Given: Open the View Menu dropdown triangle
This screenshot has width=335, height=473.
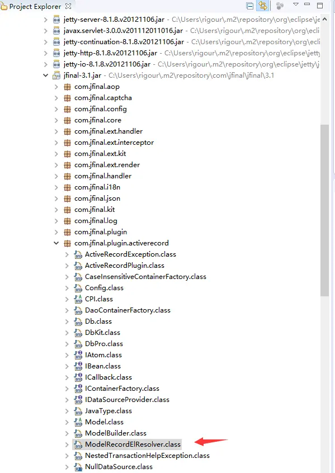Looking at the screenshot, I should click(x=296, y=4).
